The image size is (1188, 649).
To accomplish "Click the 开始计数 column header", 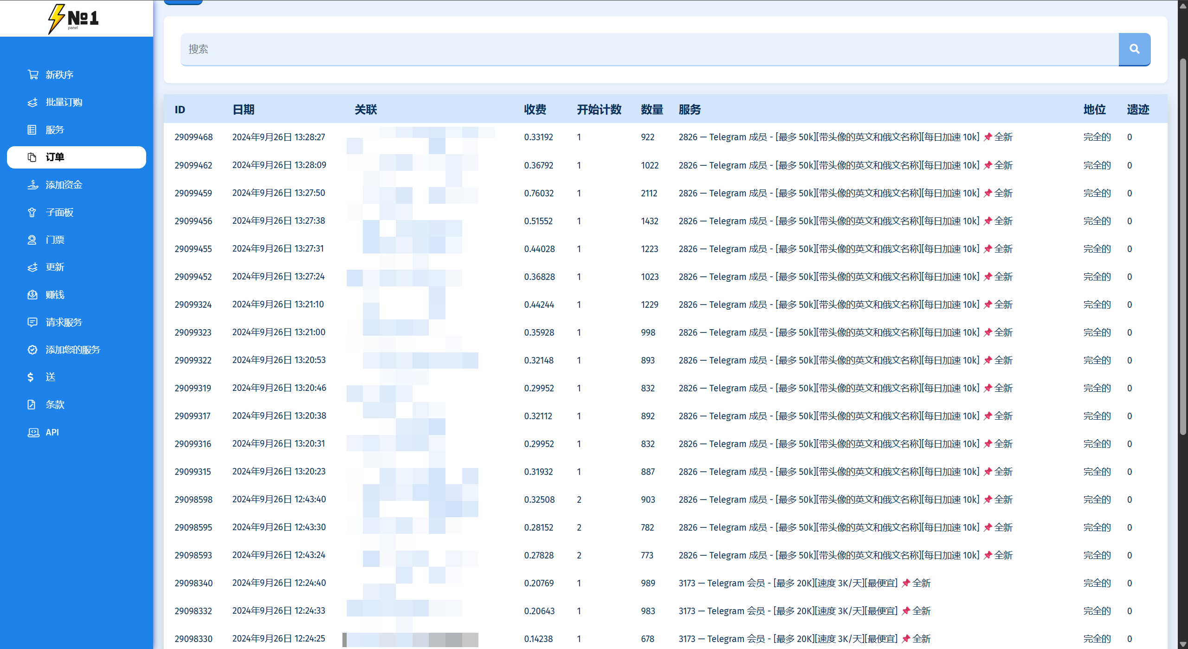I will [599, 110].
